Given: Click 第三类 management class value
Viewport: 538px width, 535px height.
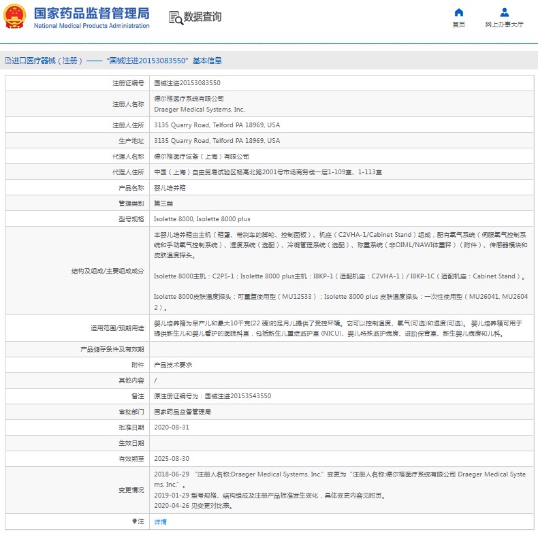Looking at the screenshot, I should click(163, 204).
